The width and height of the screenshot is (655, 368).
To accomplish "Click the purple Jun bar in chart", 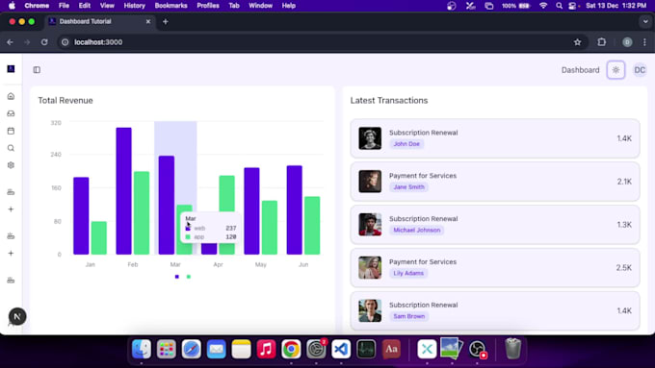I will click(294, 210).
